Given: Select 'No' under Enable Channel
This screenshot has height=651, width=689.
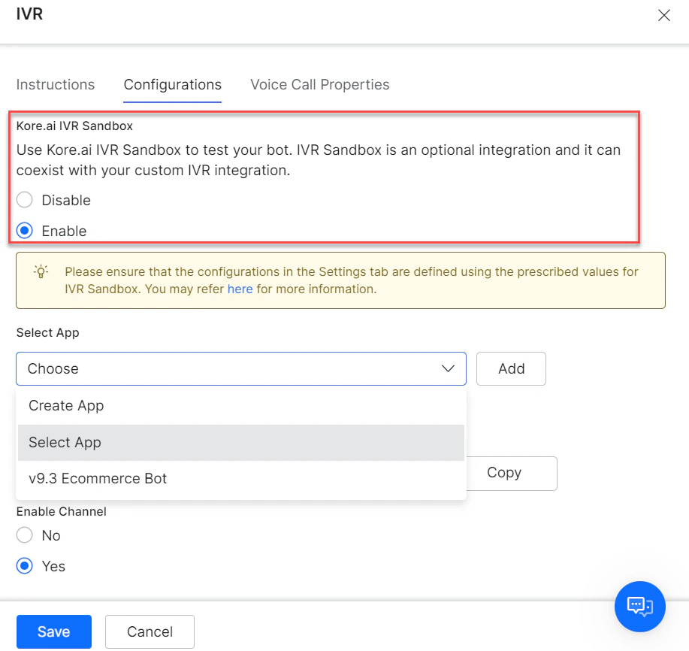Looking at the screenshot, I should click(23, 535).
